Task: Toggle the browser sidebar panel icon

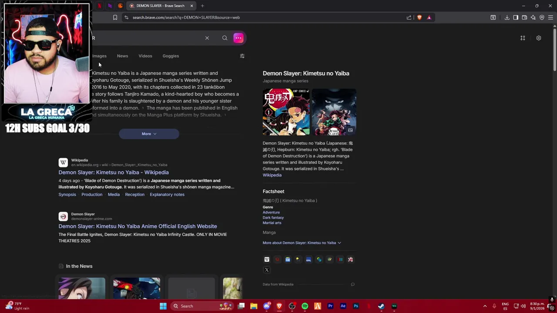Action: [516, 17]
